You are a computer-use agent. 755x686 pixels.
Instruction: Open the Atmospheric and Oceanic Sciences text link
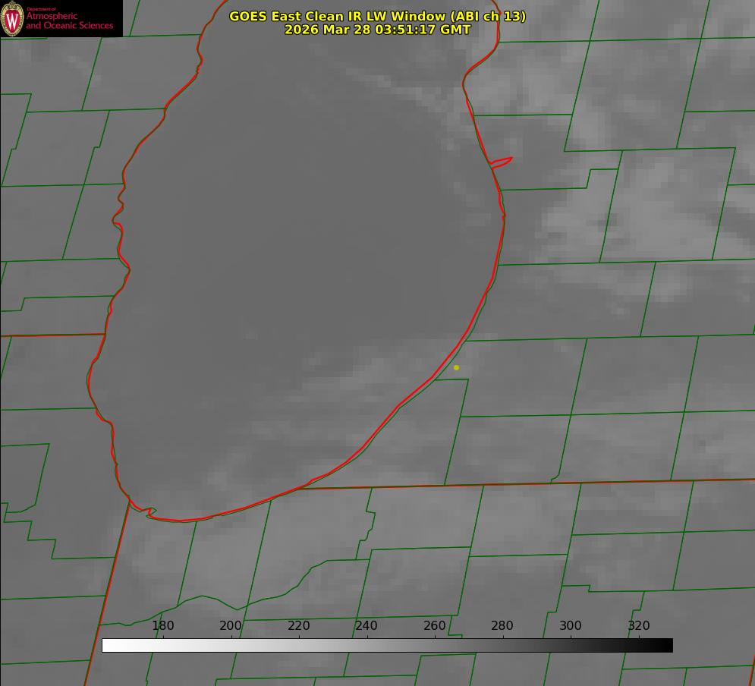click(x=70, y=20)
